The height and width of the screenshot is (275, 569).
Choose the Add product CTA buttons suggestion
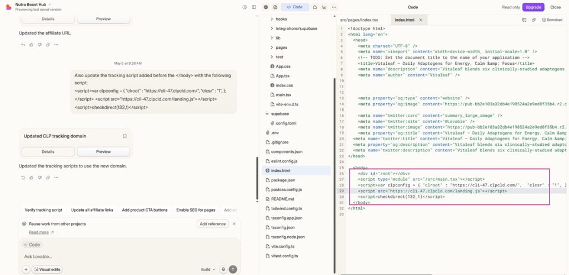coord(145,210)
